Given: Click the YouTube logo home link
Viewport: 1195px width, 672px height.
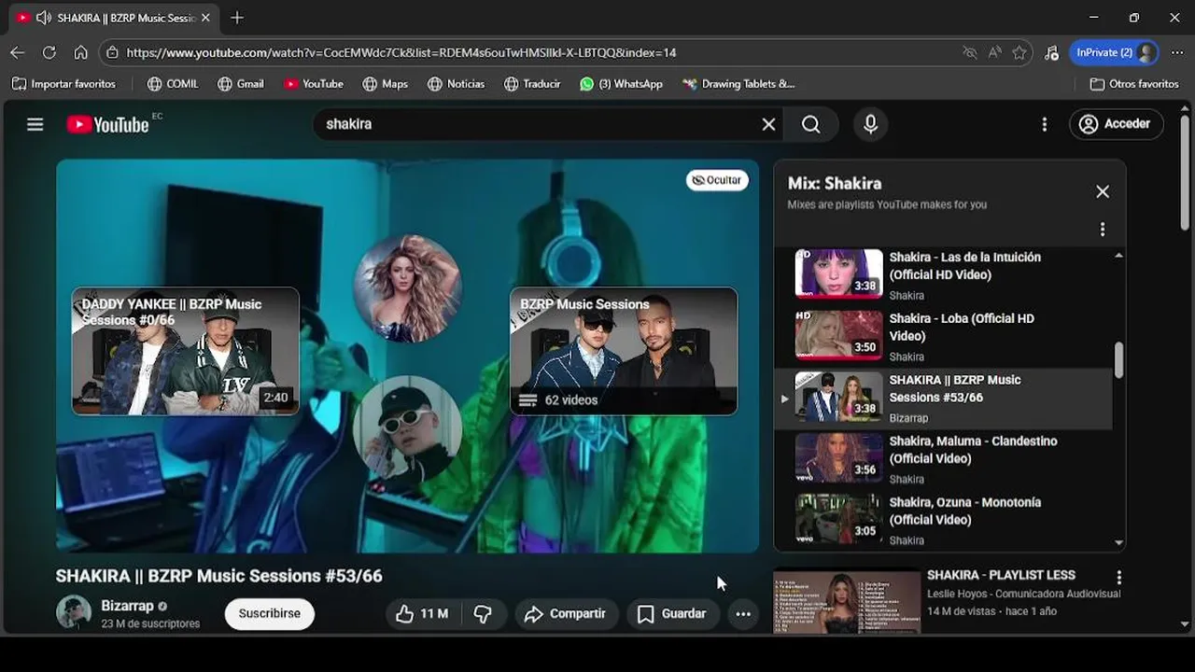Looking at the screenshot, I should coord(108,124).
